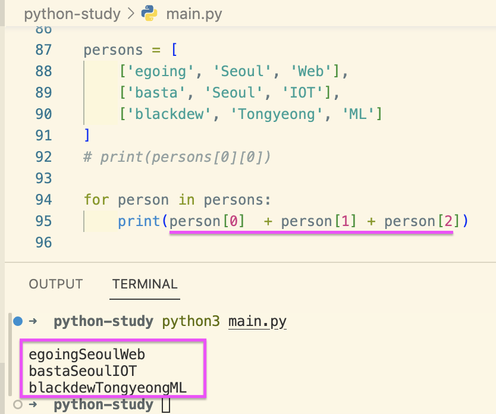496x414 pixels.
Task: Click the bastaSeoulIOT output line
Action: click(x=83, y=371)
